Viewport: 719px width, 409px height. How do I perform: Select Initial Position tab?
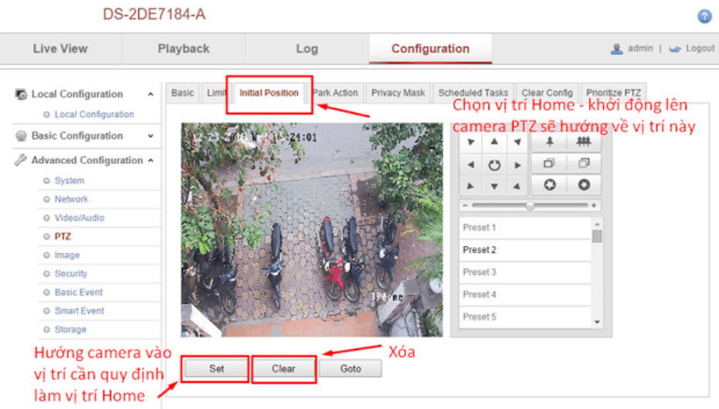click(269, 93)
